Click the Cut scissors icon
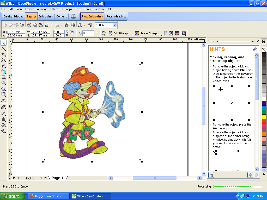 point(29,25)
